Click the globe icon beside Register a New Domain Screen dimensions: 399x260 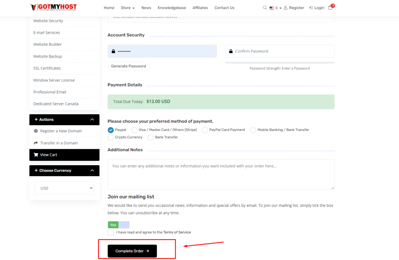[36, 131]
